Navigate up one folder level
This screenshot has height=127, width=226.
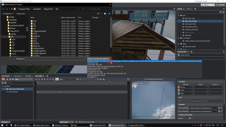[12, 9]
